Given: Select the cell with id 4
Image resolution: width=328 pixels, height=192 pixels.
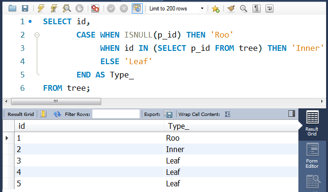Looking at the screenshot, I should [x=89, y=172].
